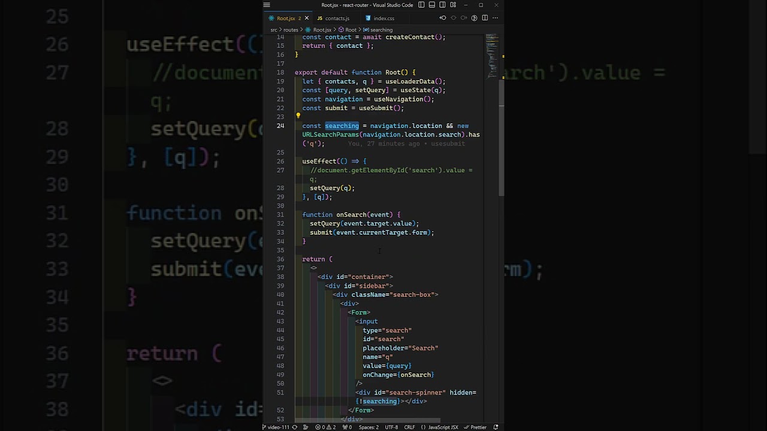Click line number 24 in the gutter
This screenshot has height=431, width=767.
coord(280,126)
